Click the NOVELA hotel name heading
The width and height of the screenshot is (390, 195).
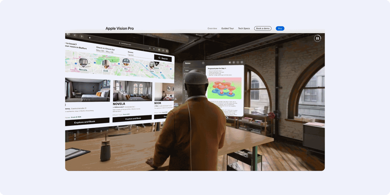[x=119, y=104]
